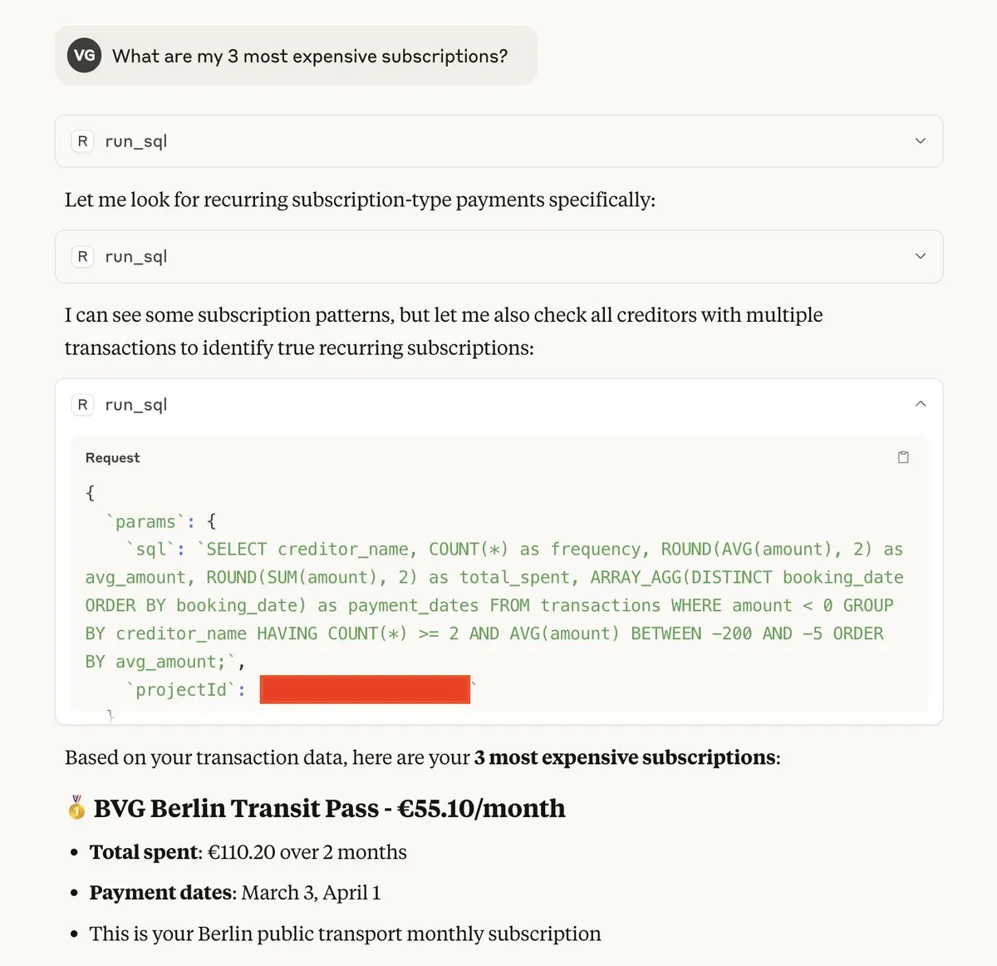997x966 pixels.
Task: Expand the first run_sql tool call
Action: click(920, 141)
